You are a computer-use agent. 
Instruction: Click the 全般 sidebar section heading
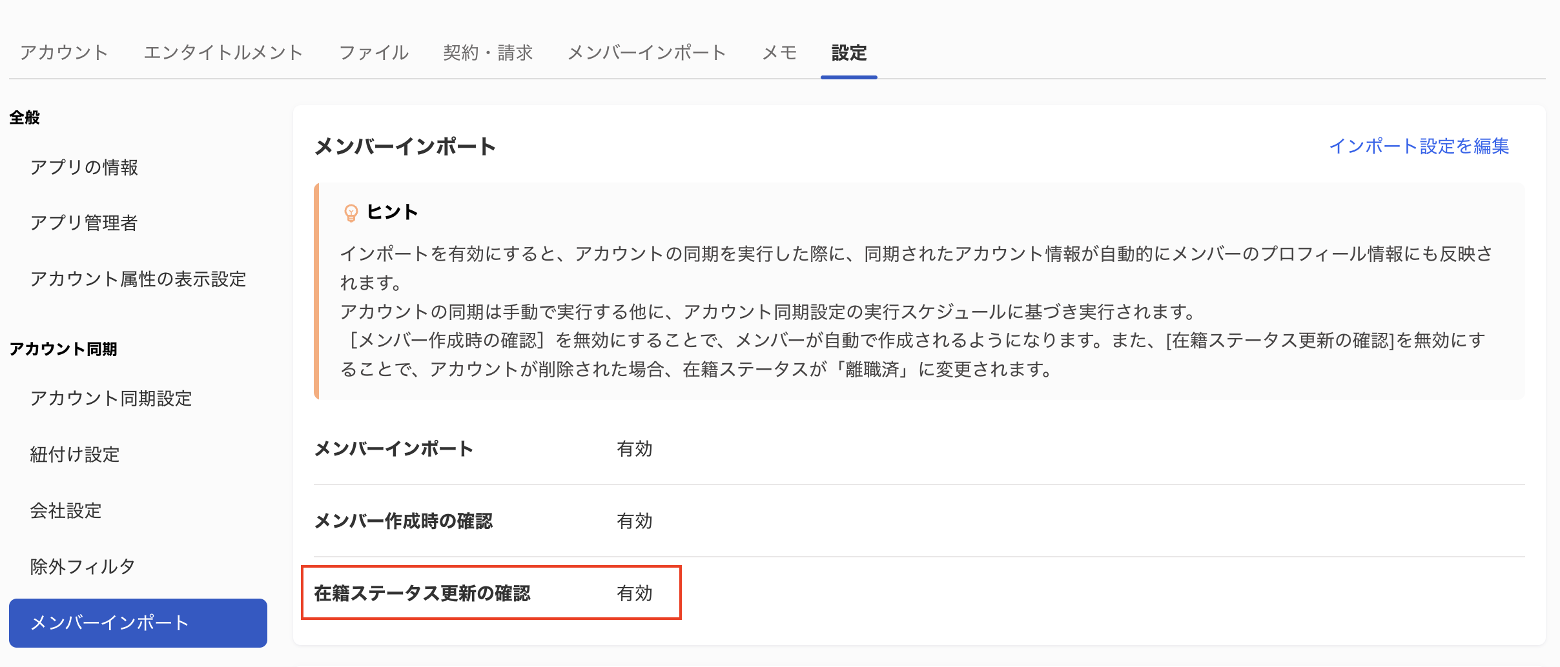tap(25, 117)
